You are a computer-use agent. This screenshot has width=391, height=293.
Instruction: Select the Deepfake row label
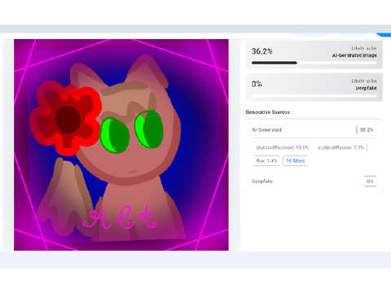[262, 181]
